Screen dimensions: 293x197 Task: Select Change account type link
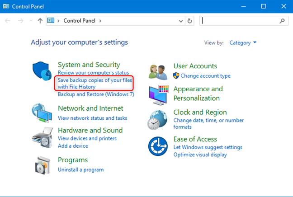[205, 76]
